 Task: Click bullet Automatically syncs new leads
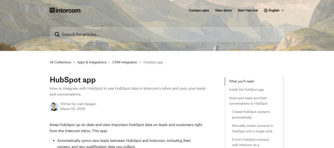pyautogui.click(x=124, y=143)
